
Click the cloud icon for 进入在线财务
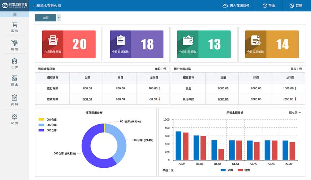pyautogui.click(x=225, y=6)
